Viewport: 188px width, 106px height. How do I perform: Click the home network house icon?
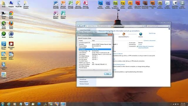[124, 34]
